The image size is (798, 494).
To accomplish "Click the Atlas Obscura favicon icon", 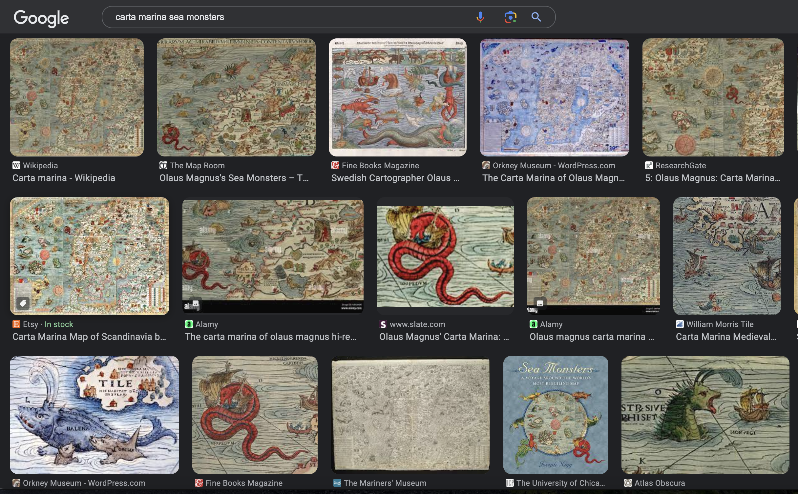I will tap(628, 483).
